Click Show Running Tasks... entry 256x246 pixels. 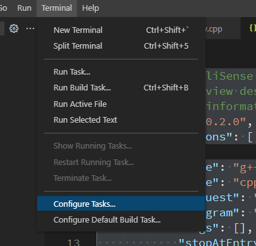[121, 146]
